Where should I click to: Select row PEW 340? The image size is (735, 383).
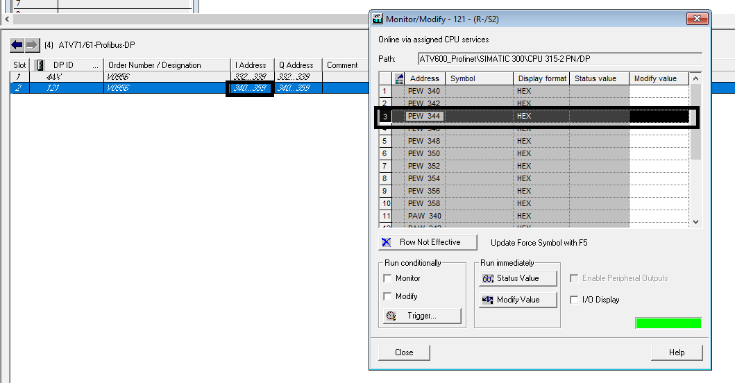[x=534, y=91]
